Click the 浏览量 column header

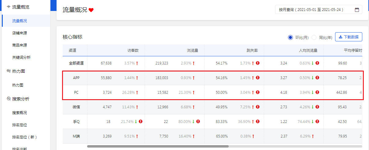(192, 51)
